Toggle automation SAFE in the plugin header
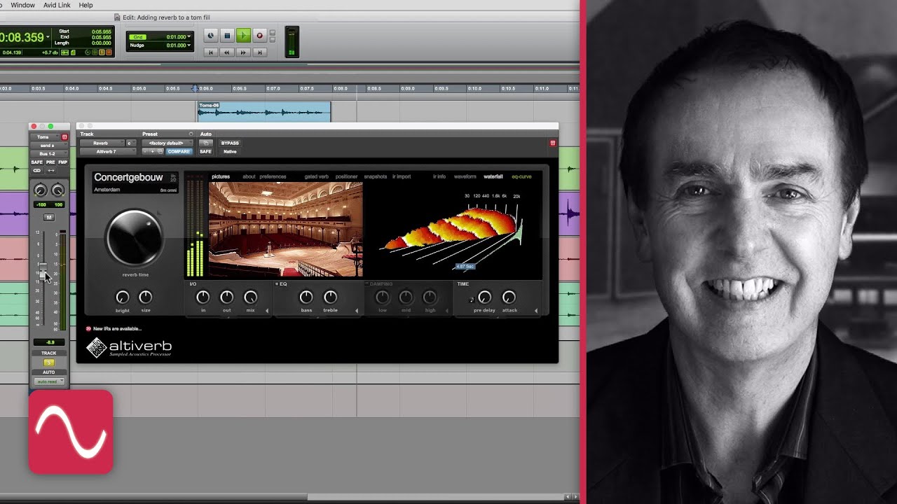This screenshot has width=897, height=504. pyautogui.click(x=205, y=151)
